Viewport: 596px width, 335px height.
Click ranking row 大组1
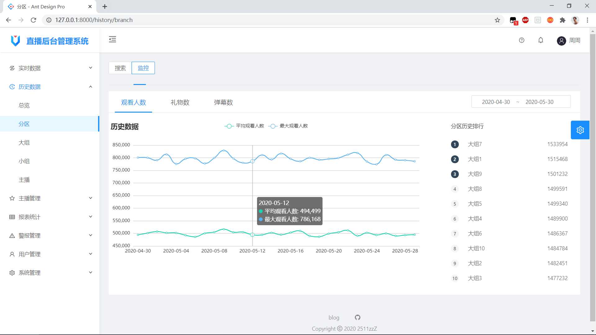(509, 159)
